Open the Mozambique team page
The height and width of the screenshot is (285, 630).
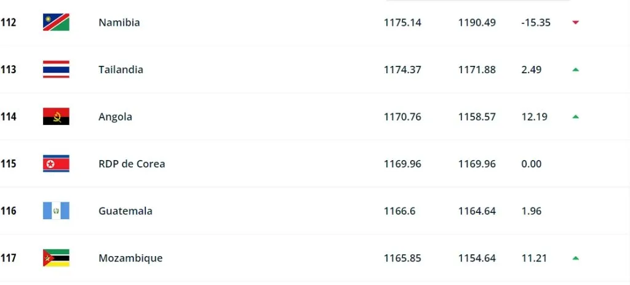pos(130,258)
